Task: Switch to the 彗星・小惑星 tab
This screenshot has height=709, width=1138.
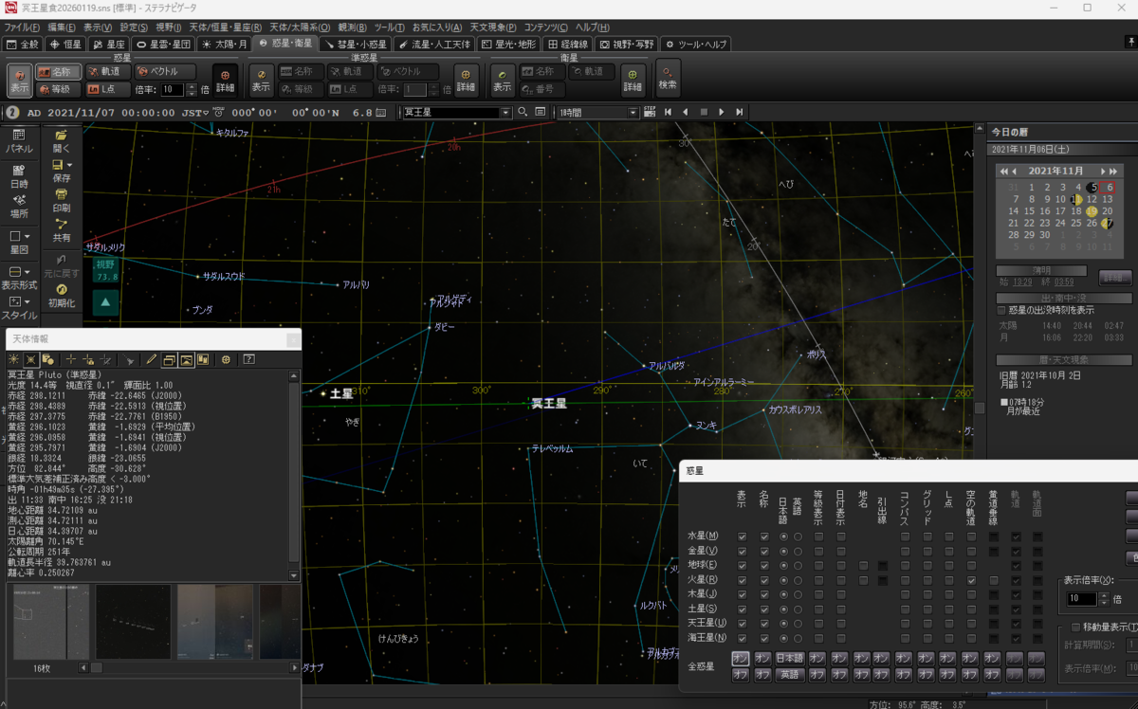Action: point(356,44)
